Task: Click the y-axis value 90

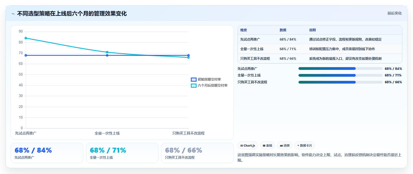Action: pyautogui.click(x=21, y=32)
